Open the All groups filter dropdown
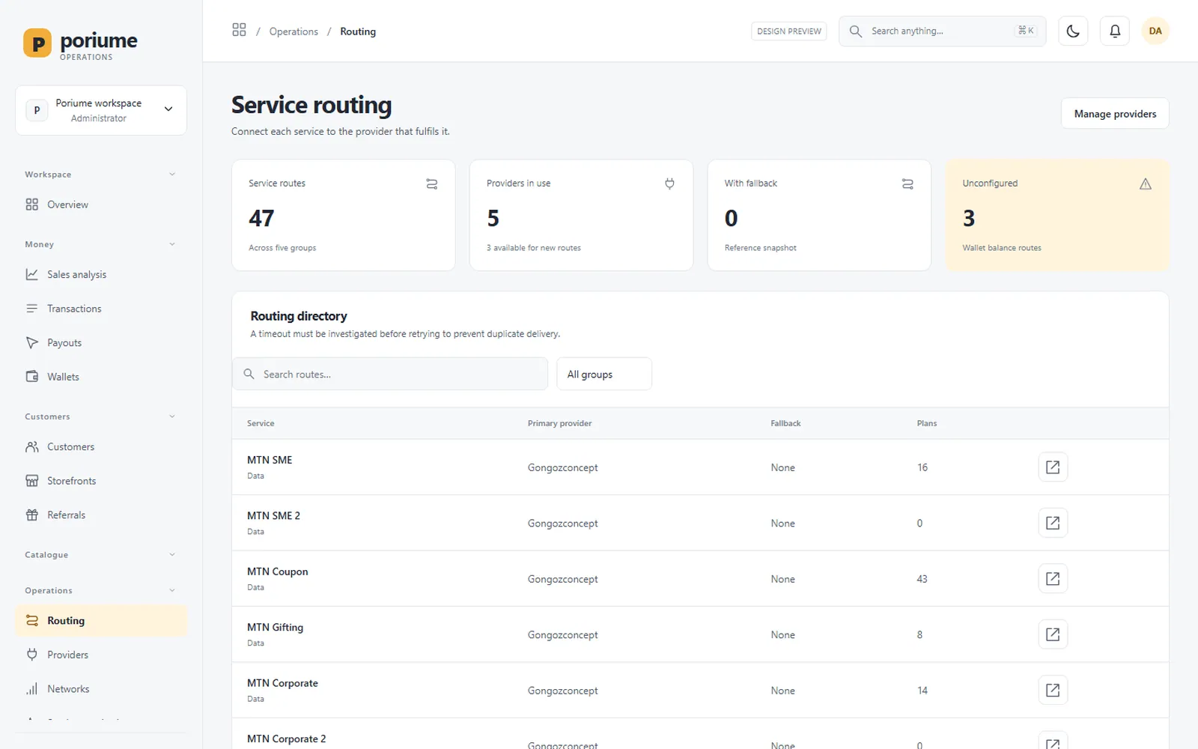 [x=604, y=374]
